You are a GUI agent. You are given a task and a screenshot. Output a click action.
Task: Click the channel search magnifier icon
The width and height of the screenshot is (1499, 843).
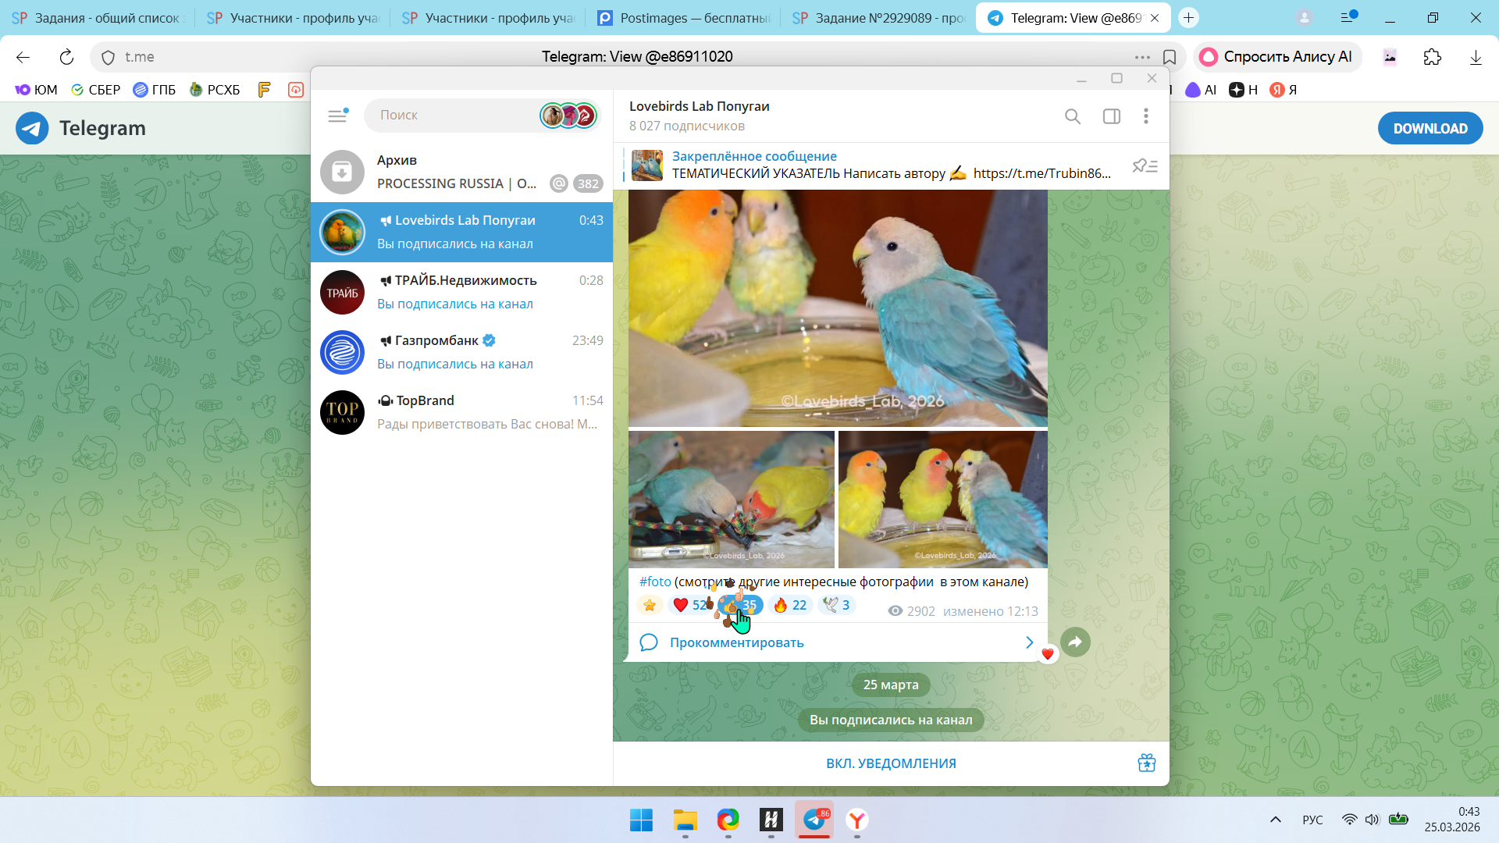point(1073,116)
